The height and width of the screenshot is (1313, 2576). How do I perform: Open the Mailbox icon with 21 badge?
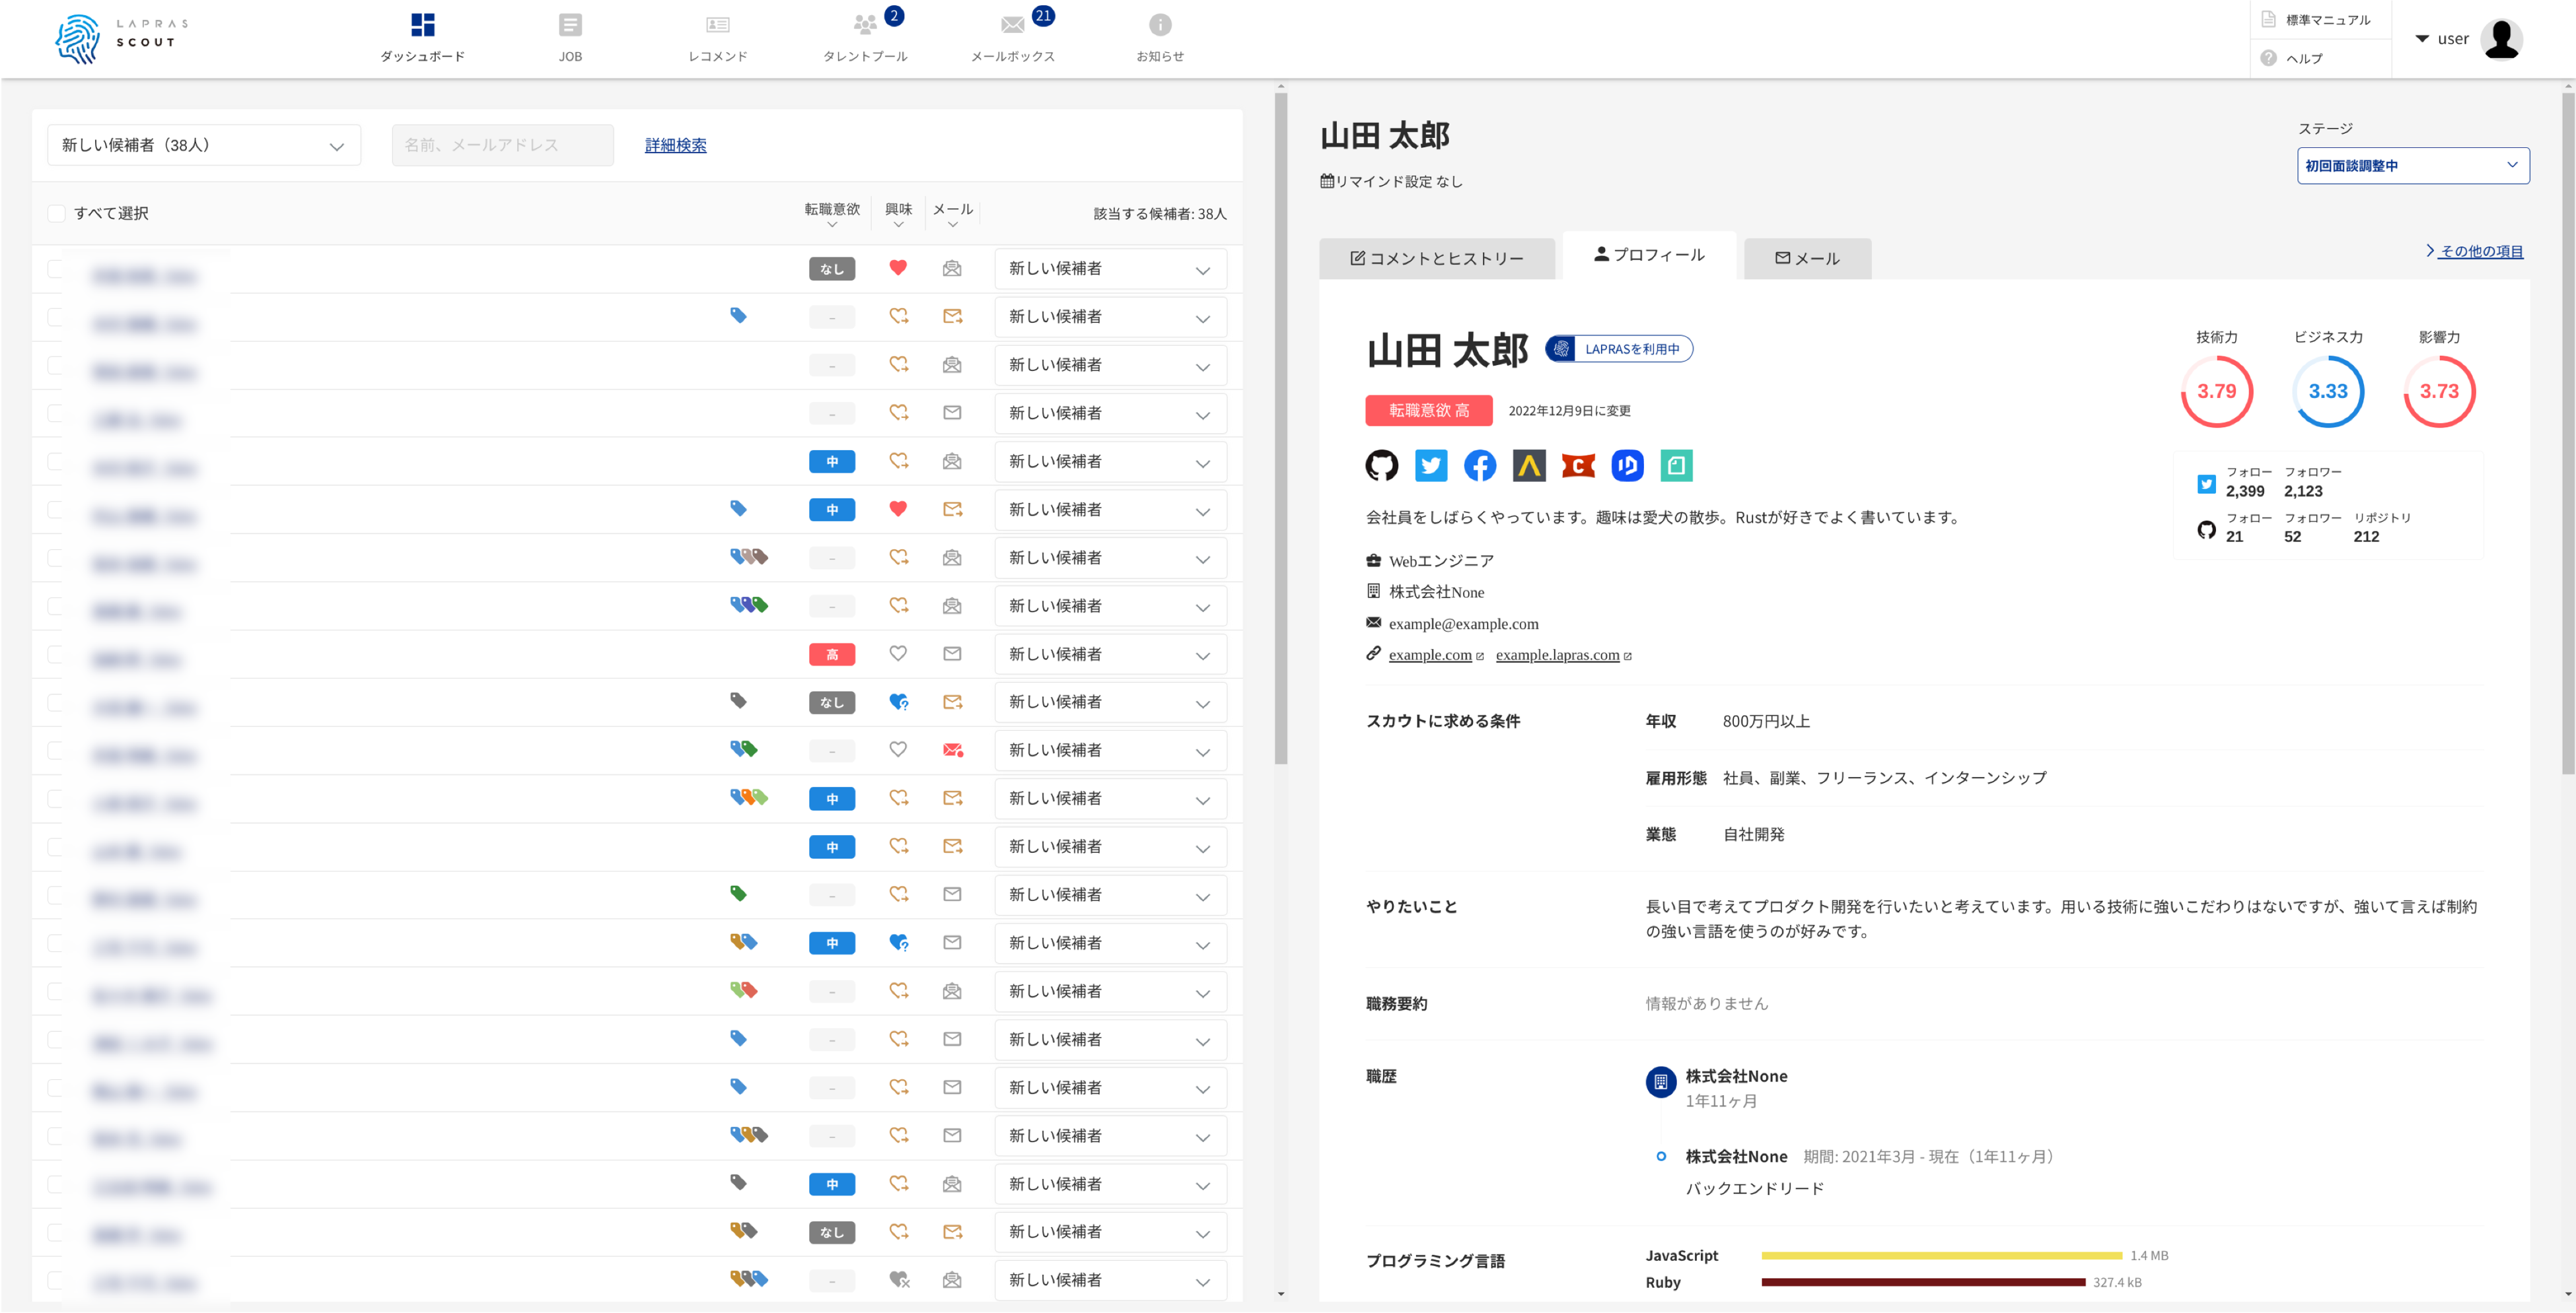point(1012,25)
